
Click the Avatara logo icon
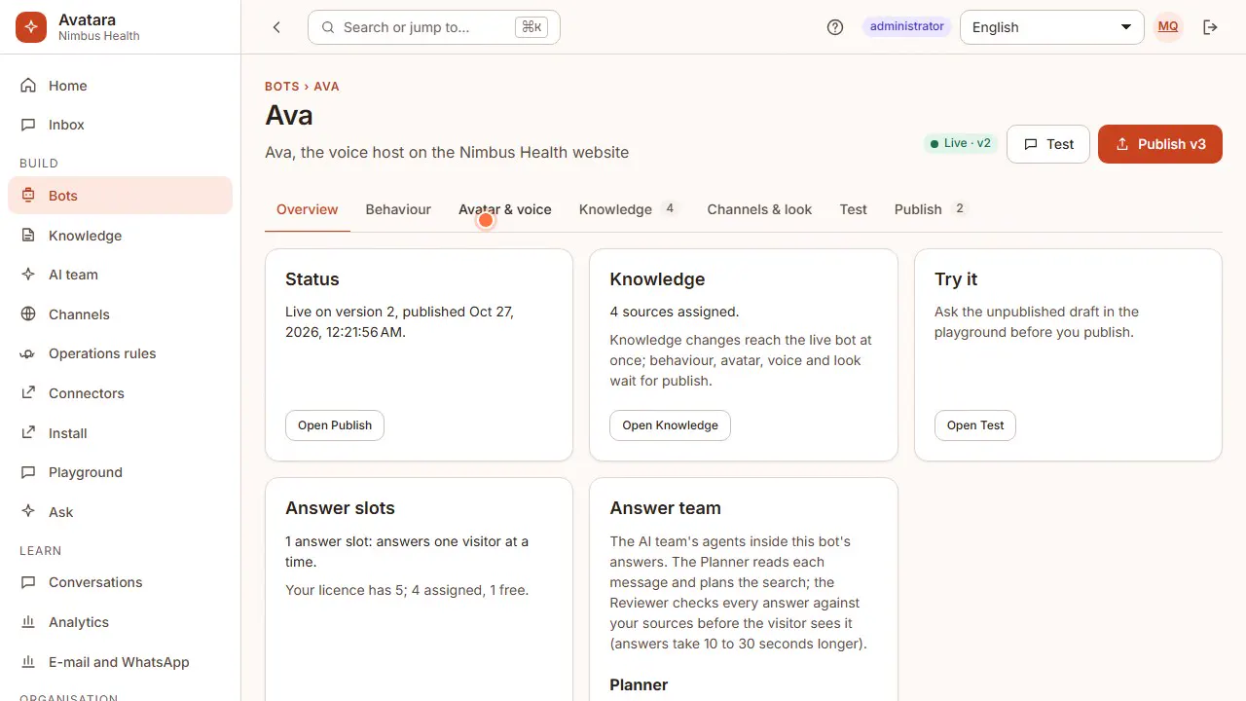click(x=31, y=27)
